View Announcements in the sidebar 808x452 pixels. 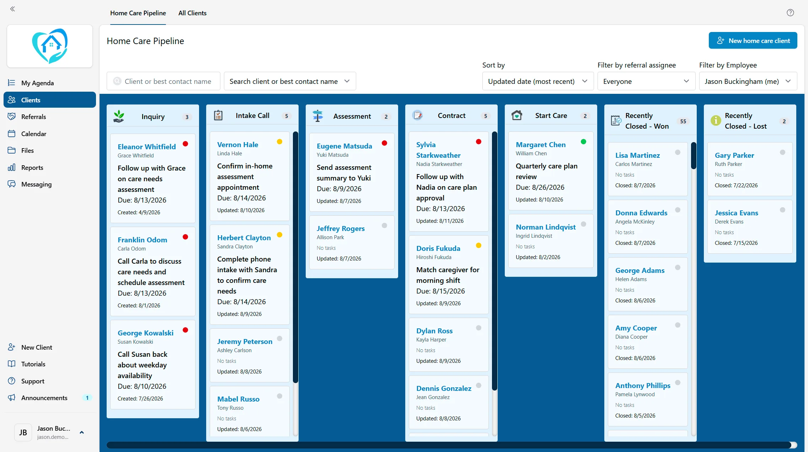(x=50, y=398)
